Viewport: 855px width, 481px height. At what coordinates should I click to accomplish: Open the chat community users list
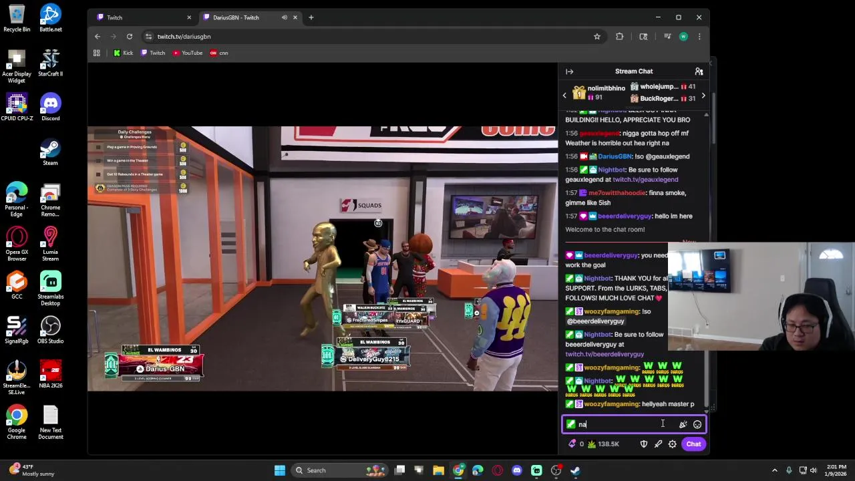[x=699, y=71]
